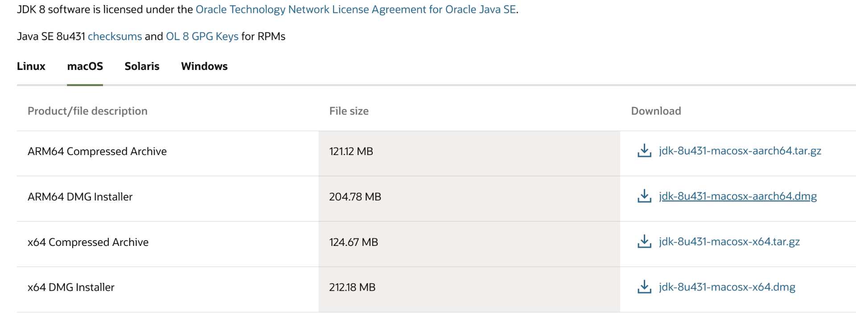Click the 204.78 MB file size cell
The width and height of the screenshot is (856, 327).
[x=355, y=197]
